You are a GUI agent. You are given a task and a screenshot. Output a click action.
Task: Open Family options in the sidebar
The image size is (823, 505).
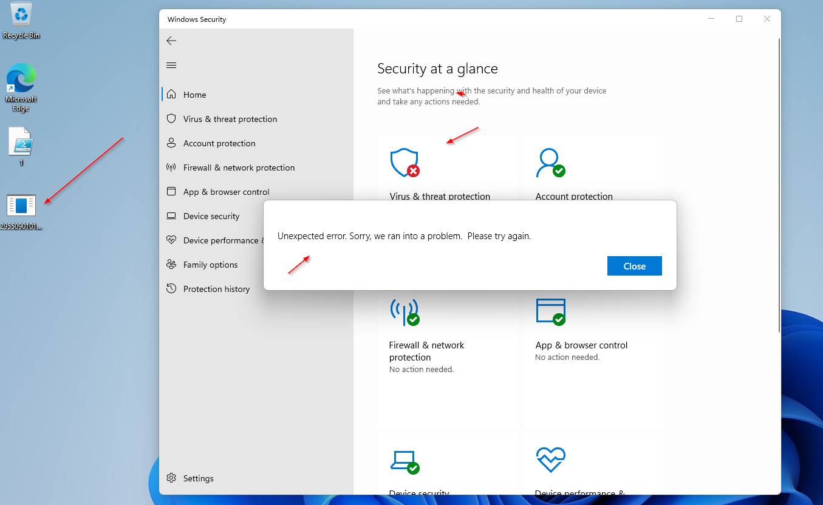pos(210,265)
